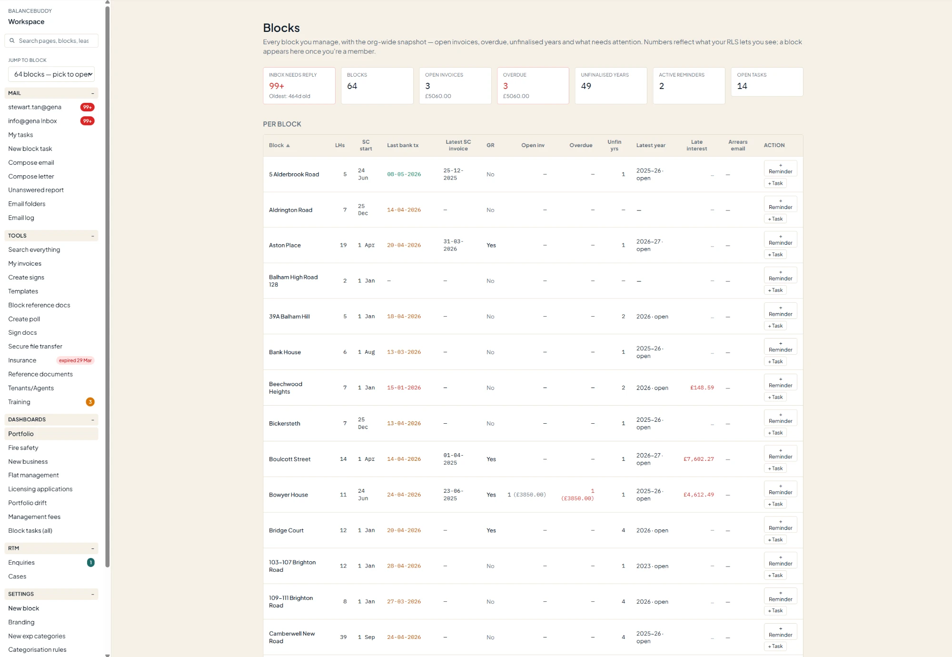Open Bowyer House block row

click(x=533, y=495)
